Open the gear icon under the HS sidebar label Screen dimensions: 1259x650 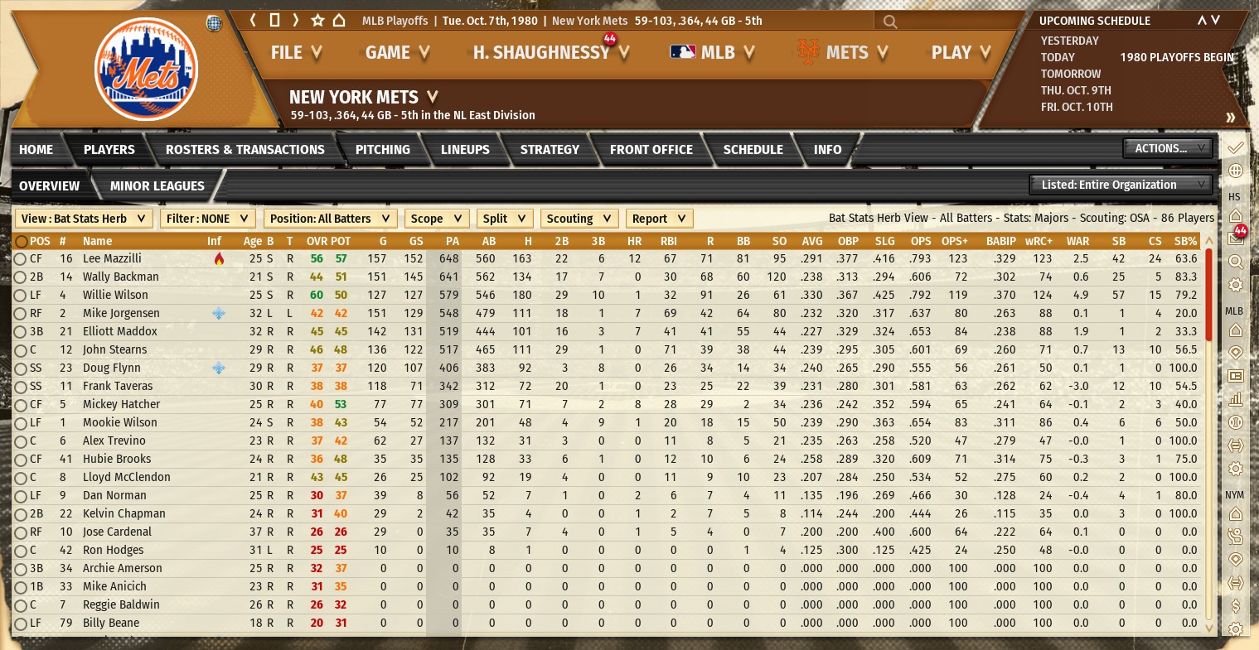click(1236, 285)
